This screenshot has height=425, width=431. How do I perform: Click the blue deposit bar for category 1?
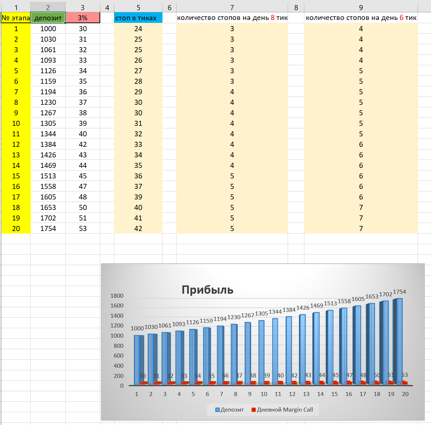139,360
